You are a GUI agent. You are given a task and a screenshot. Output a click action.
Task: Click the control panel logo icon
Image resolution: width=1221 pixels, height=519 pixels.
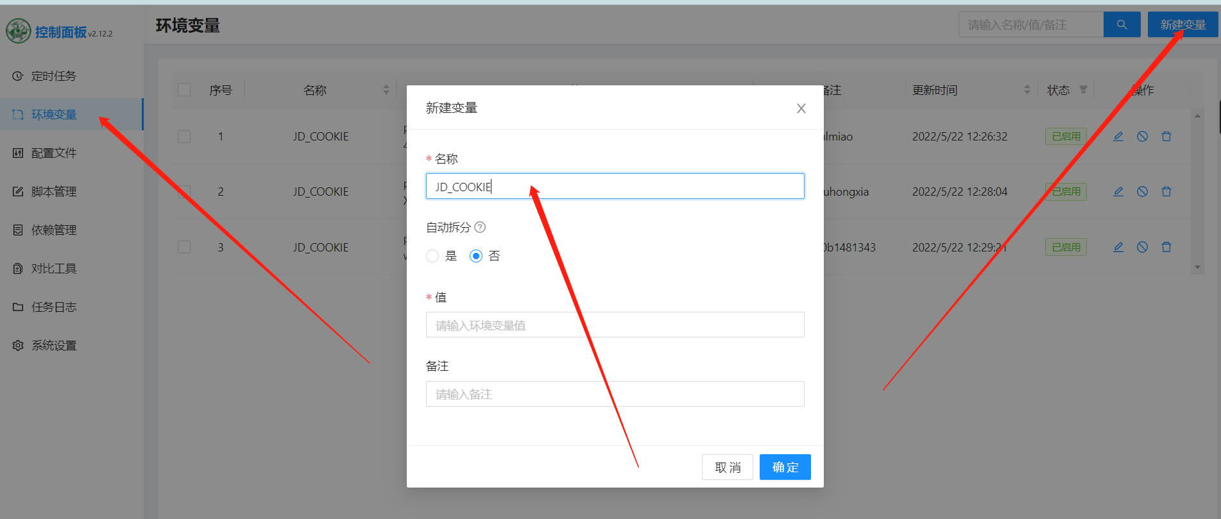pyautogui.click(x=19, y=31)
